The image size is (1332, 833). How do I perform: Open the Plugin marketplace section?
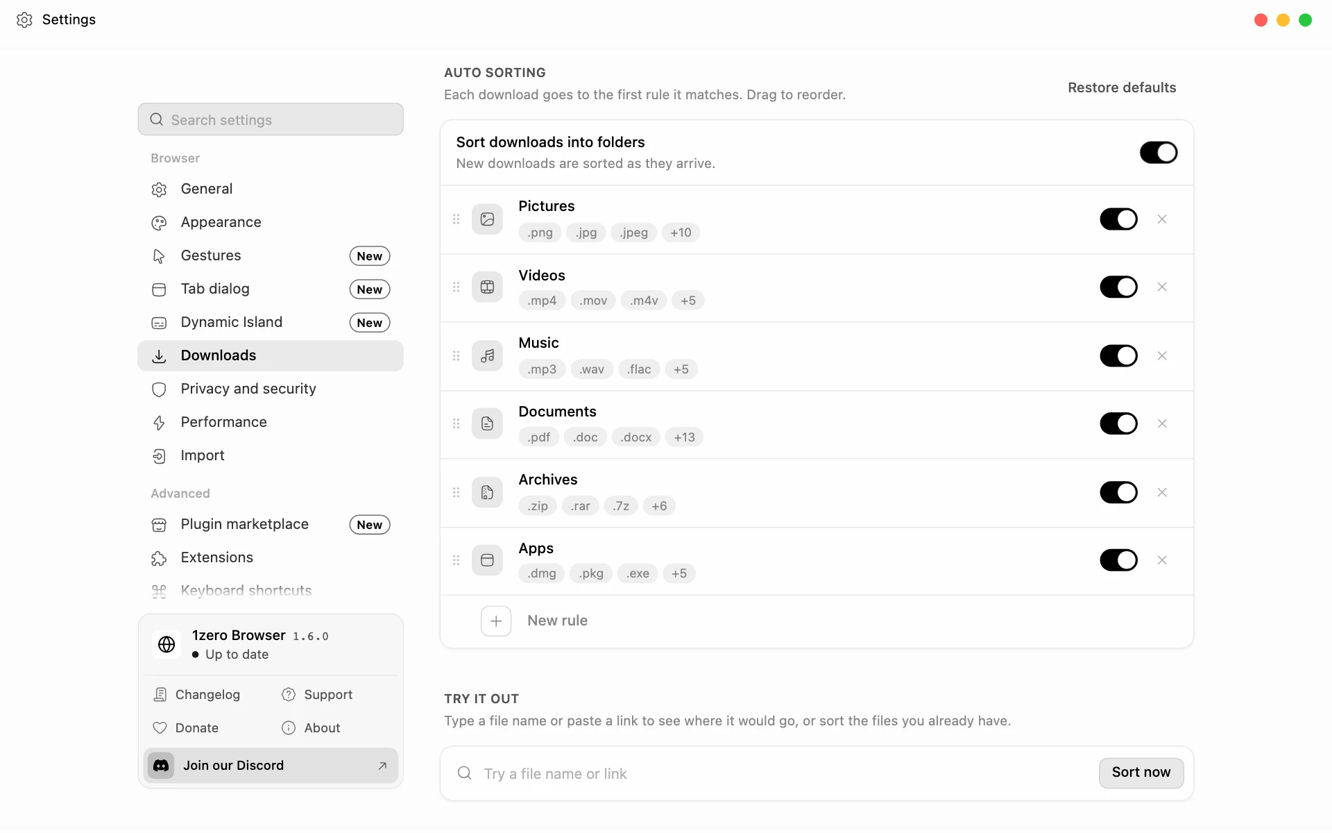pos(271,525)
